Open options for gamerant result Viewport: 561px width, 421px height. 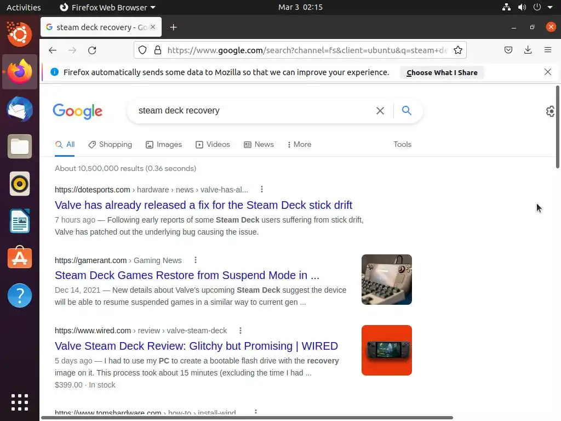tap(196, 260)
